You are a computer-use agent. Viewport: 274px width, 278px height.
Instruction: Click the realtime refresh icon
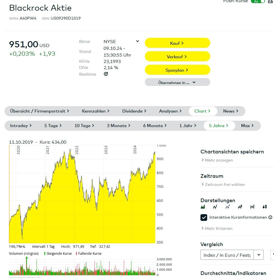click(106, 74)
